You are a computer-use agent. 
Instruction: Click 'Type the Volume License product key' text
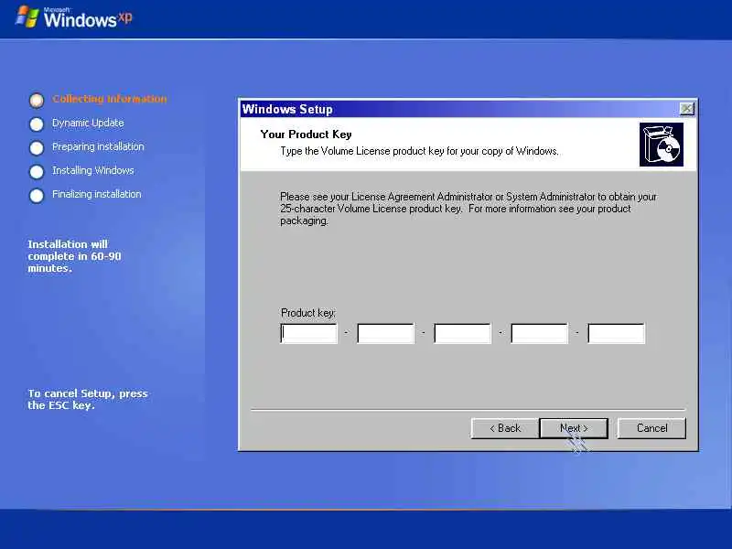click(x=419, y=151)
